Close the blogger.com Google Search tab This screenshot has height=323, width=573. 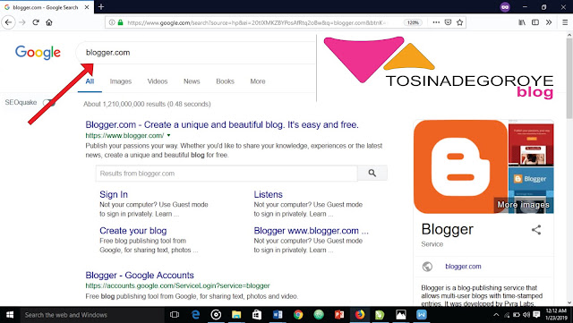87,7
